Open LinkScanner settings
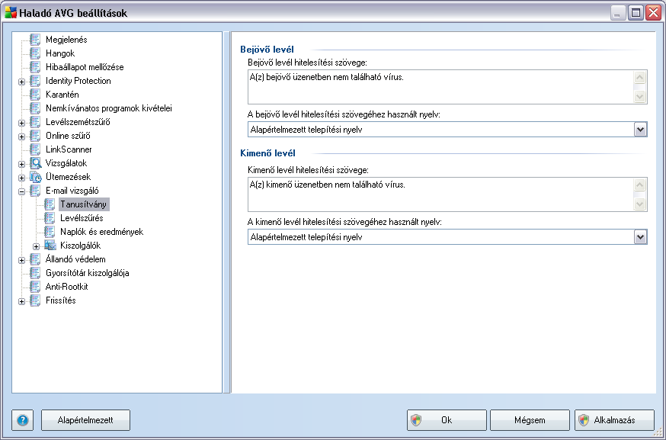 (x=69, y=149)
